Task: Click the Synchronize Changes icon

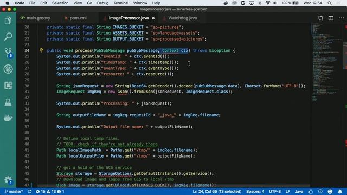Action: point(30,191)
